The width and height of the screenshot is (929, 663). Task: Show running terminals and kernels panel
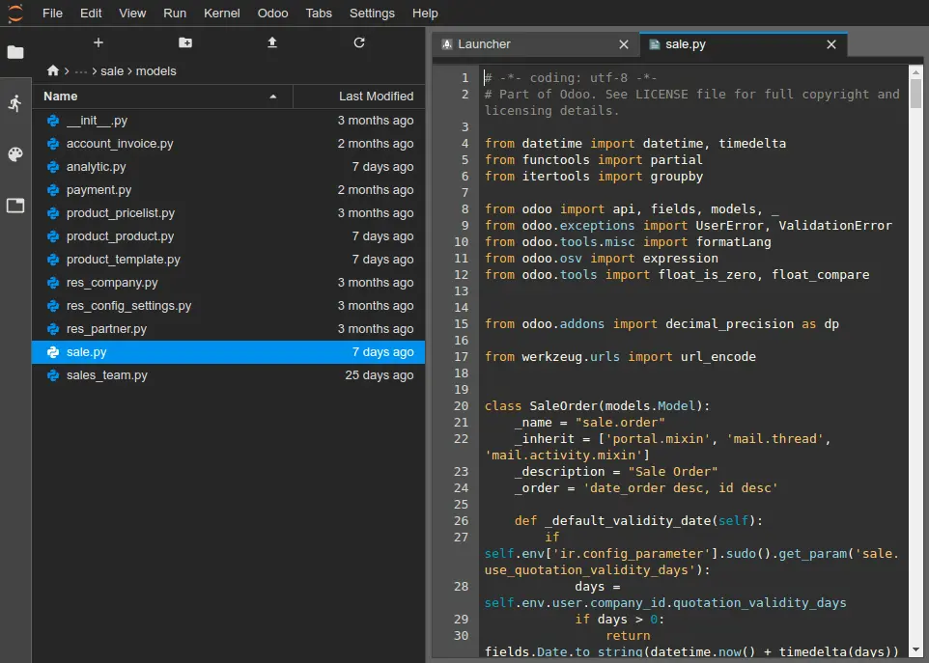[x=15, y=103]
